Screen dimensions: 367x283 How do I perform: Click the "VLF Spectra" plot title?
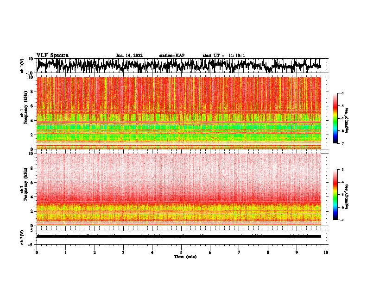pos(52,55)
